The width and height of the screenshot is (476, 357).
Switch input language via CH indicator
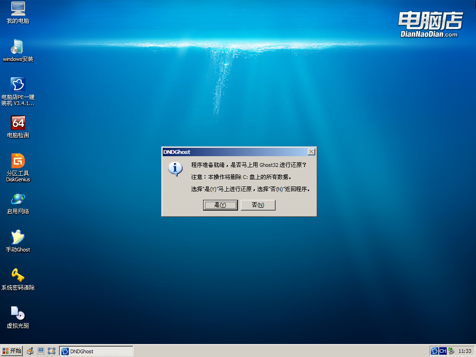tap(443, 351)
